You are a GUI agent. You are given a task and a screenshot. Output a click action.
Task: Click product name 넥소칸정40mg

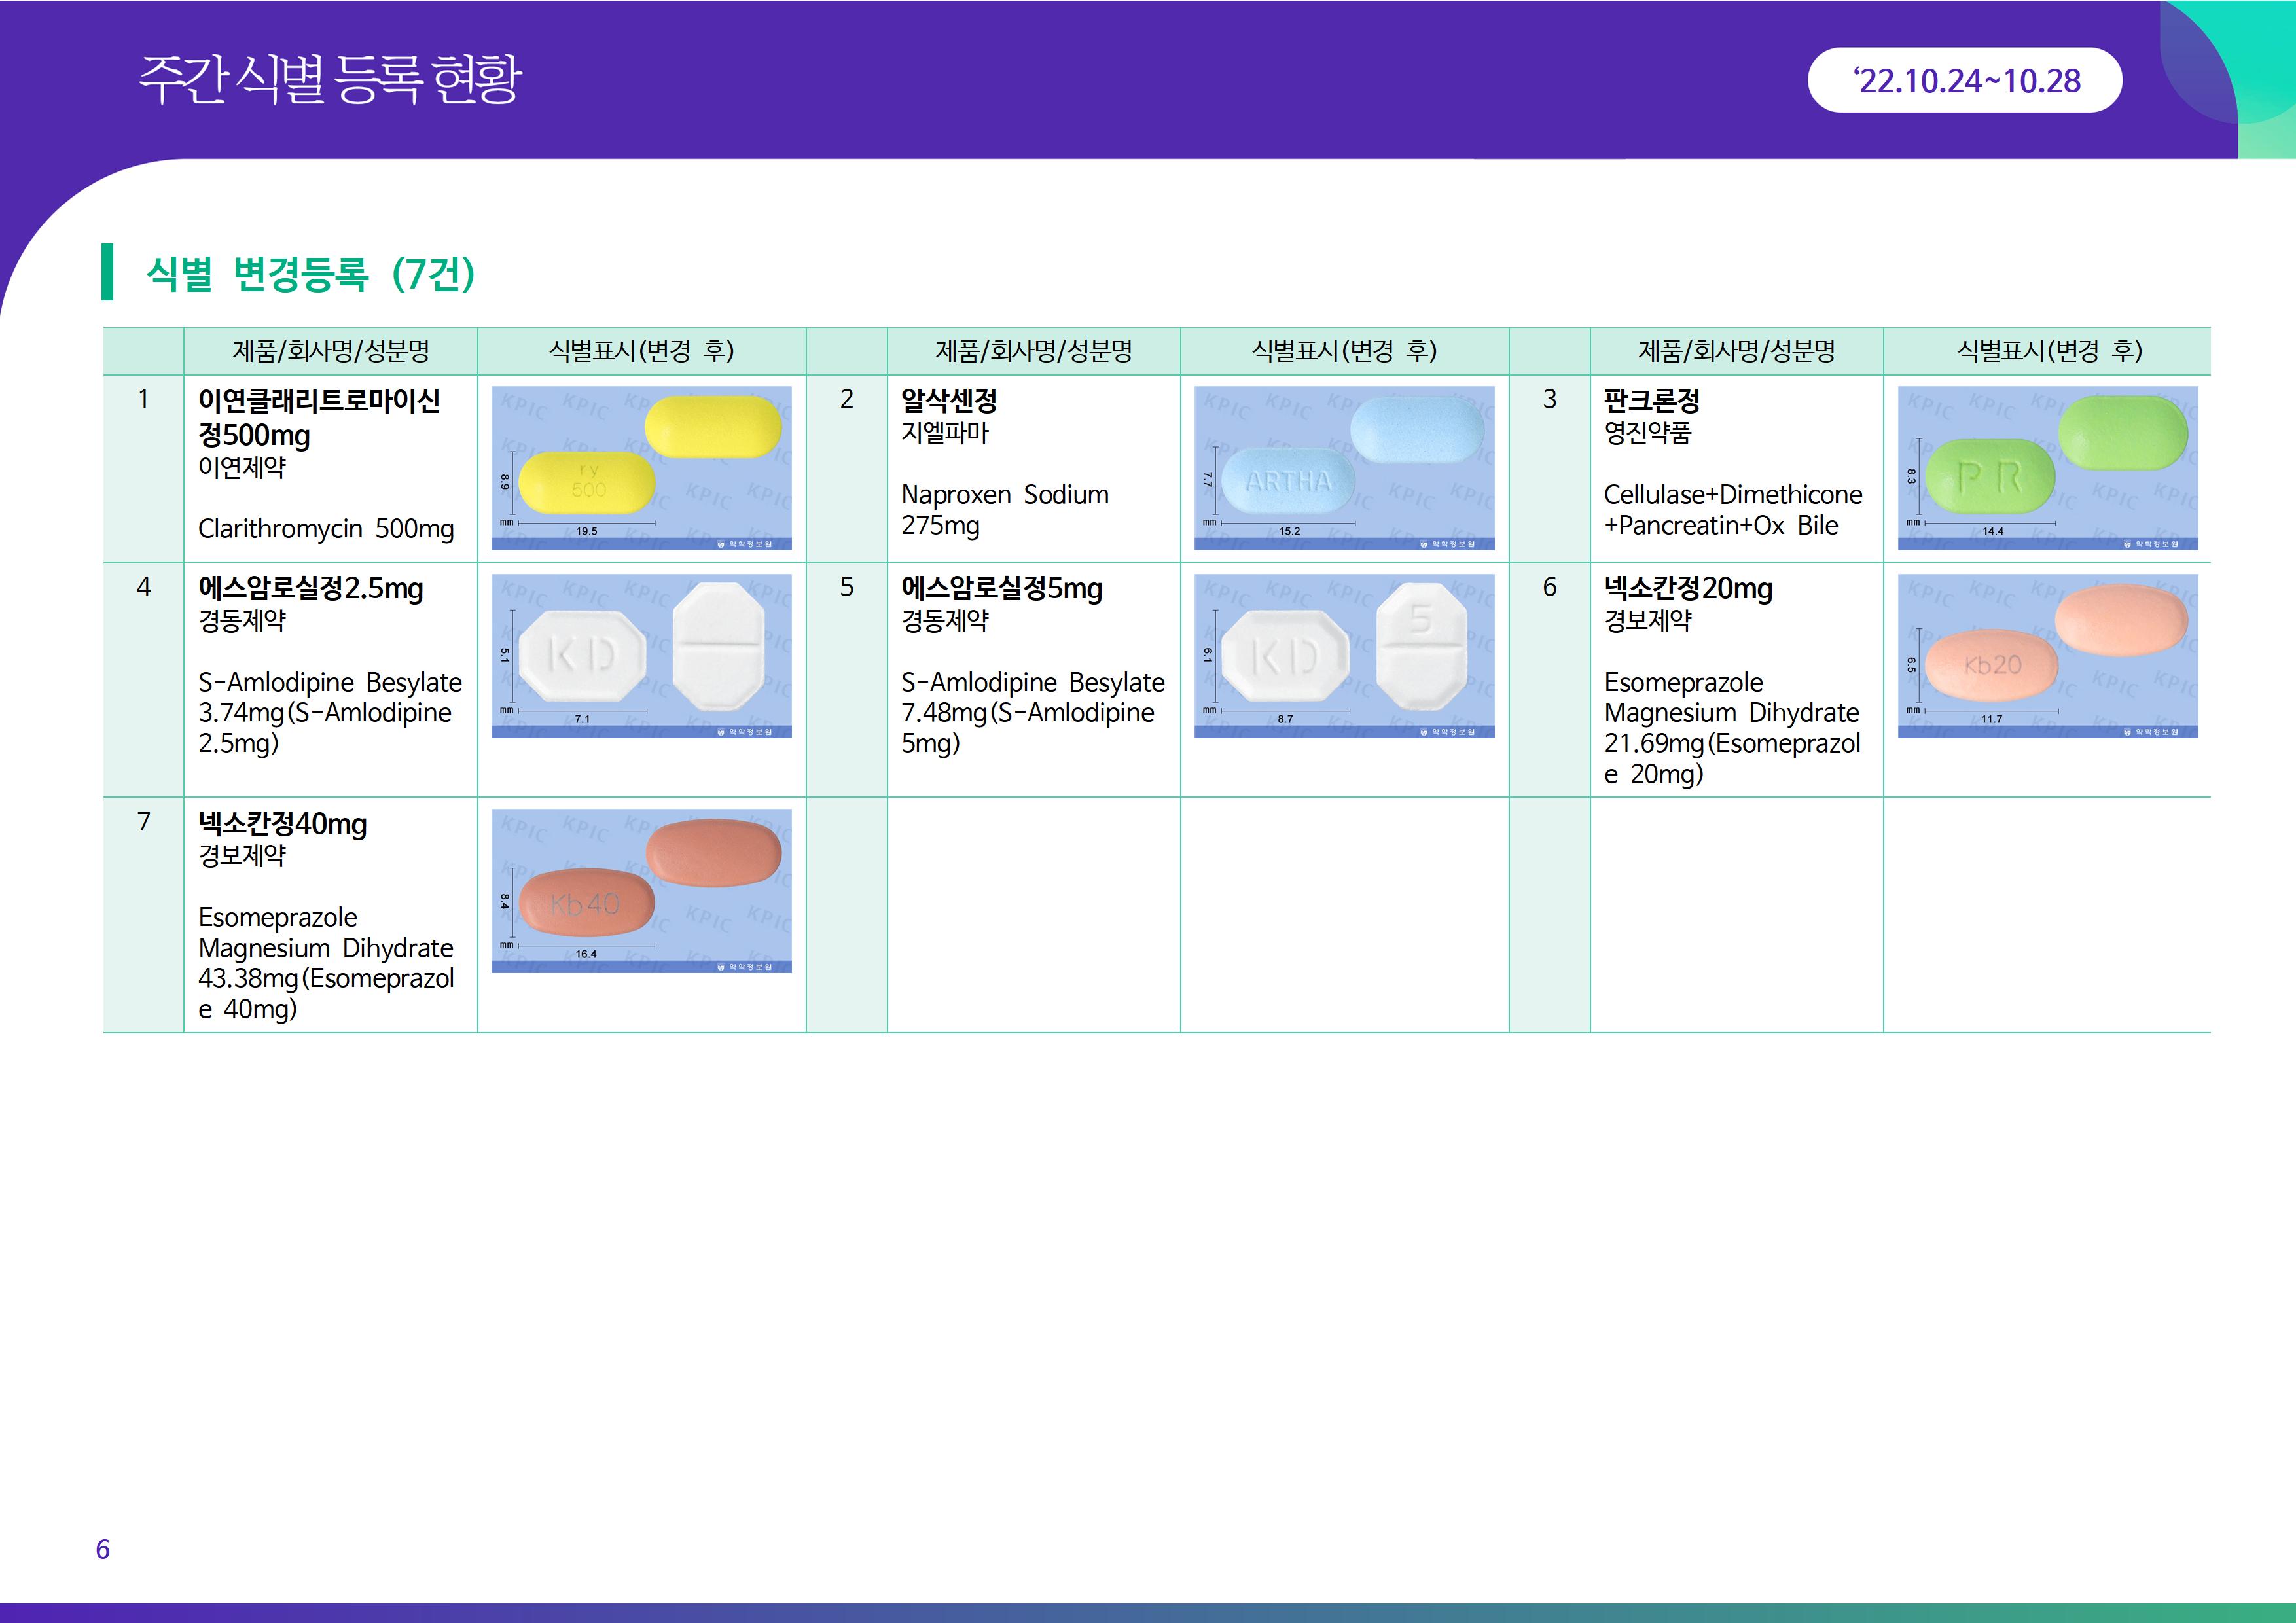282,824
